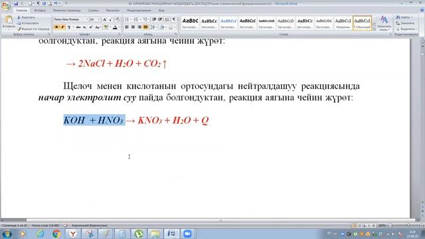Open the Главная ribbon tab
425x239 pixels.
point(21,11)
